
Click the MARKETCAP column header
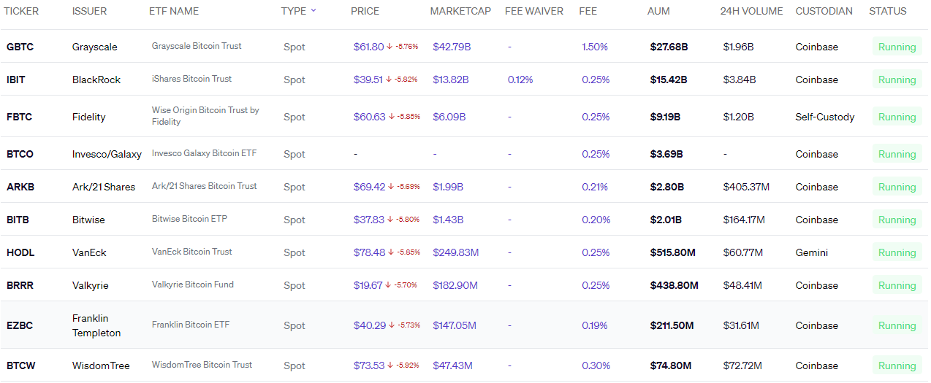[x=460, y=11]
